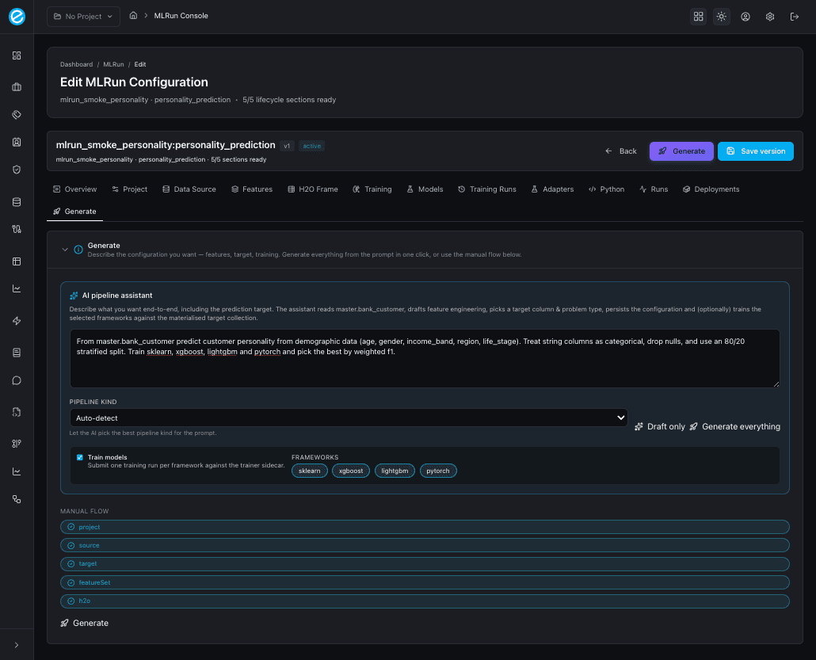Uncheck the Train models checkbox

click(x=79, y=457)
